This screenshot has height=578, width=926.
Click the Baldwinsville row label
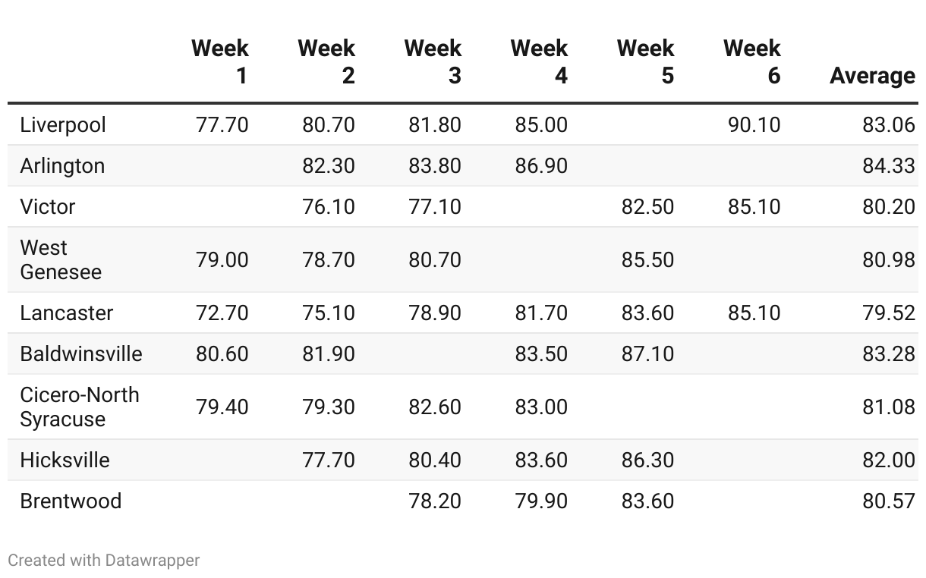point(81,354)
